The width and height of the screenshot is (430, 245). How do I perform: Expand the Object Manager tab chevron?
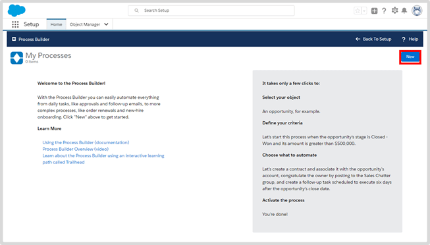click(x=106, y=24)
